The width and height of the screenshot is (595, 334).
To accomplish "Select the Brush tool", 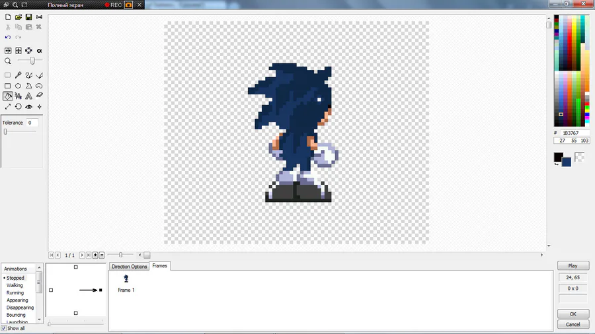I will pyautogui.click(x=28, y=75).
